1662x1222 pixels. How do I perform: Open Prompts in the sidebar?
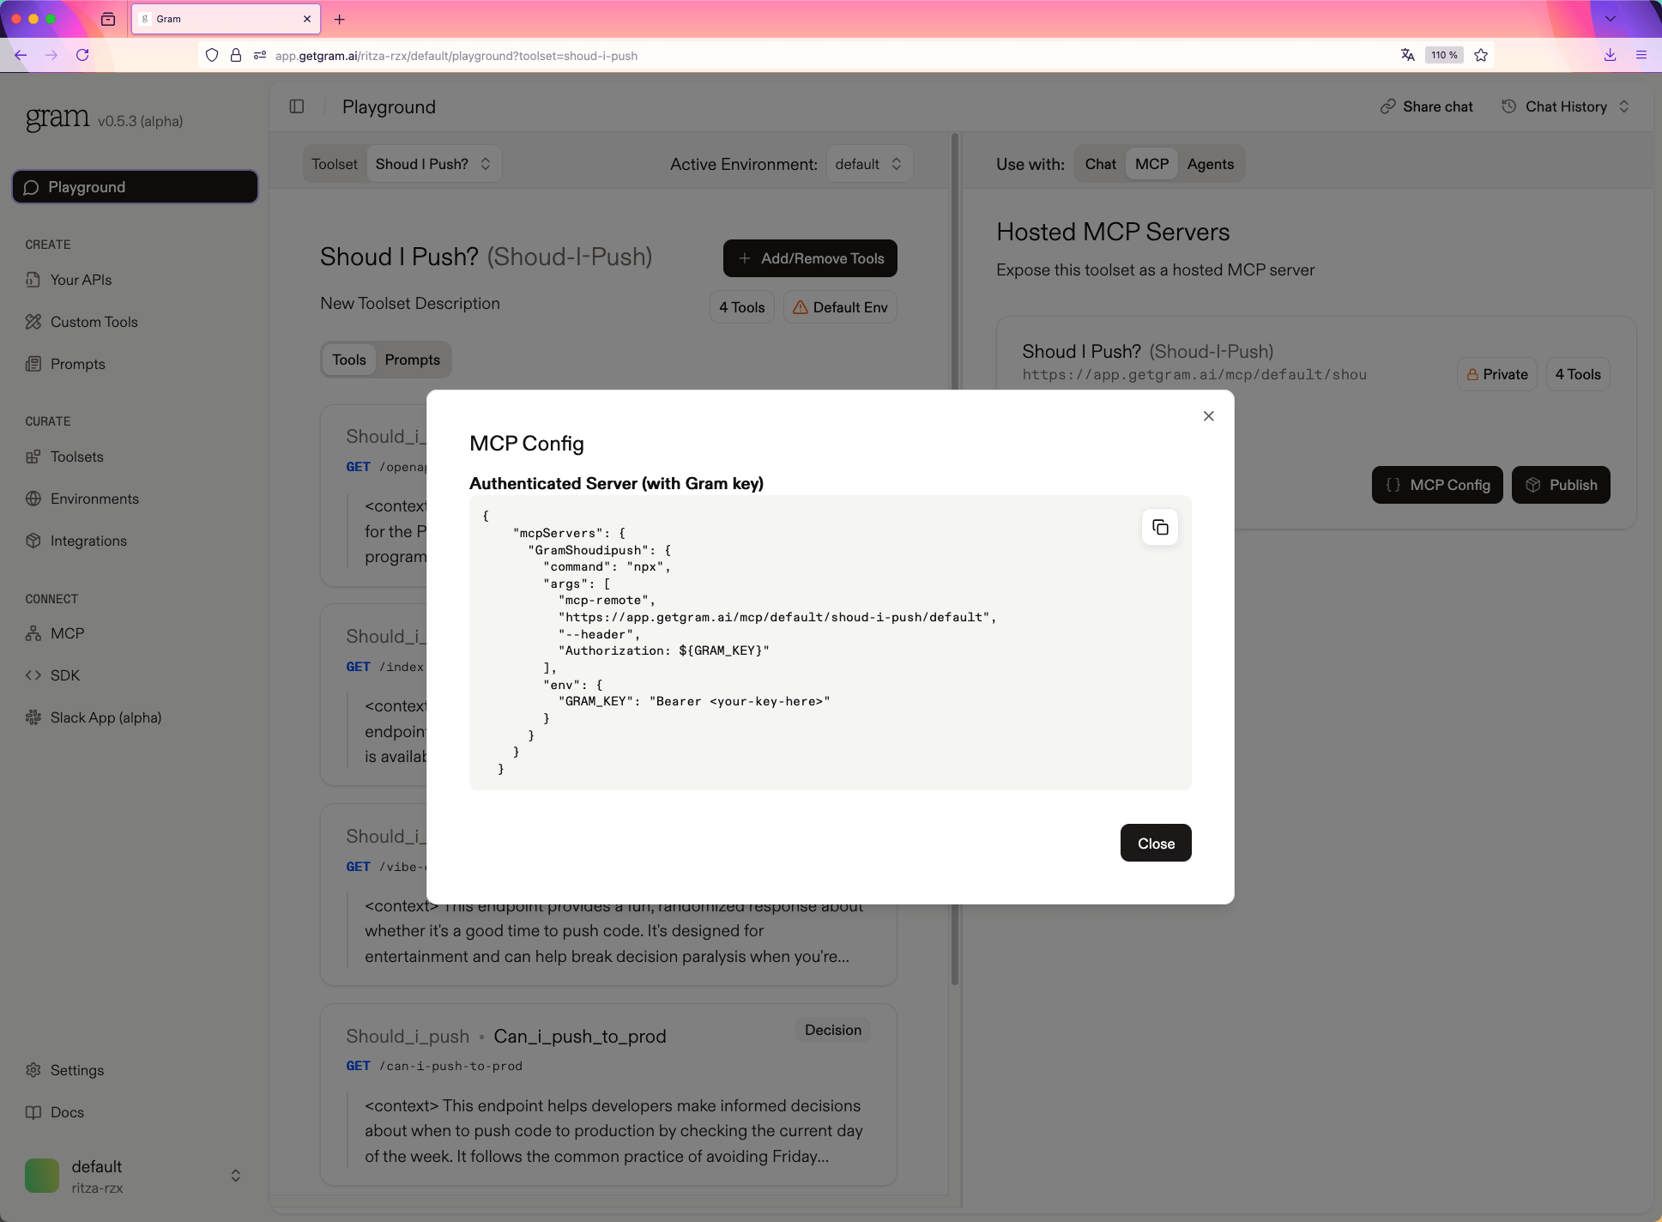65,364
